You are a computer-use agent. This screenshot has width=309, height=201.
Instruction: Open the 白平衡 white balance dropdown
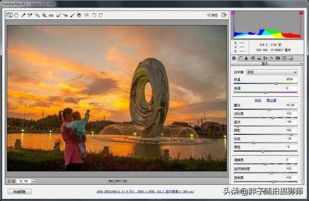coord(271,72)
